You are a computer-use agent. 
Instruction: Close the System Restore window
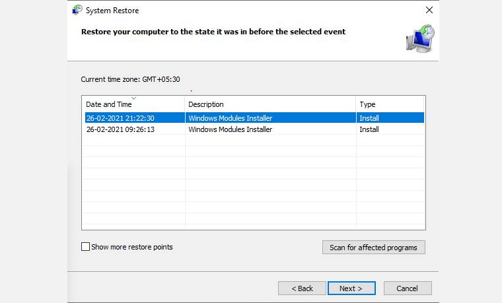[x=429, y=11]
